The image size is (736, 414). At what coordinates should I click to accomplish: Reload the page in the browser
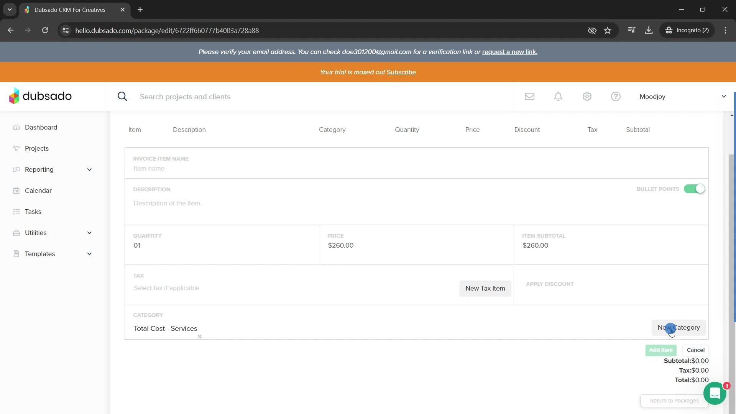tap(45, 30)
